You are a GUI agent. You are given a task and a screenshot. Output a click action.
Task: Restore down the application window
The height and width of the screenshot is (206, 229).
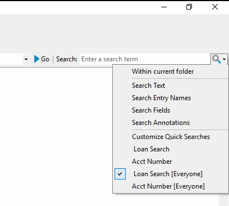[x=189, y=7]
